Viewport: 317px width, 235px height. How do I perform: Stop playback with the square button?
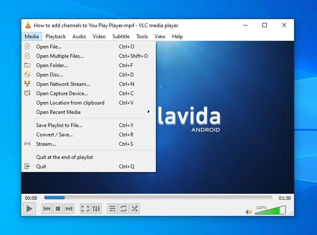58,209
